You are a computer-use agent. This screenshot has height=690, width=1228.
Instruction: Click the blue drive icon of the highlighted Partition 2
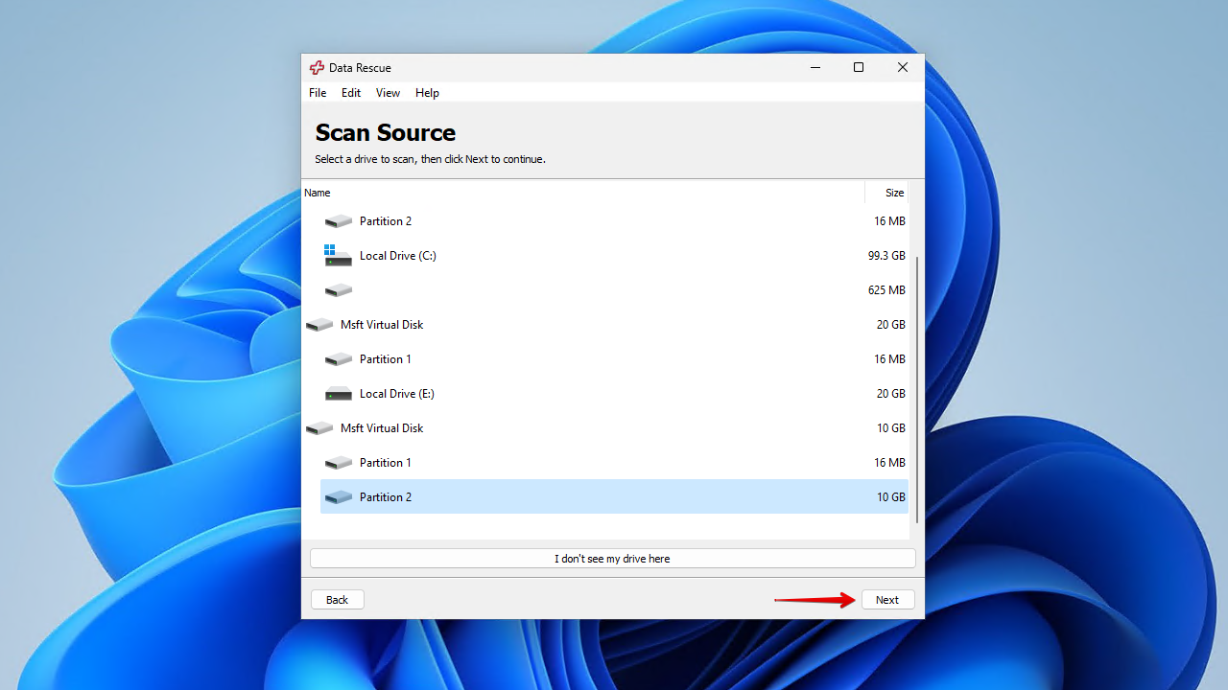coord(338,497)
